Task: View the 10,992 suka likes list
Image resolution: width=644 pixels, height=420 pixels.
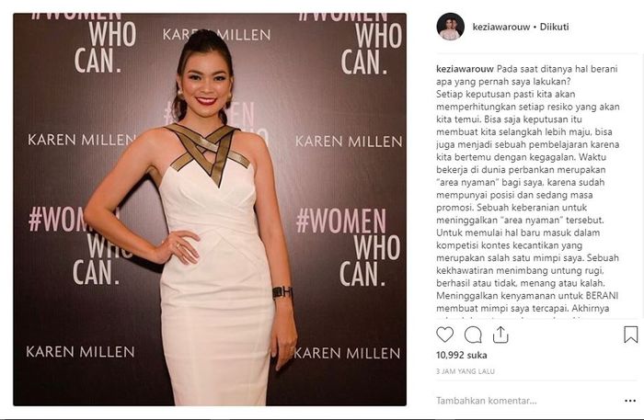Action: [462, 355]
